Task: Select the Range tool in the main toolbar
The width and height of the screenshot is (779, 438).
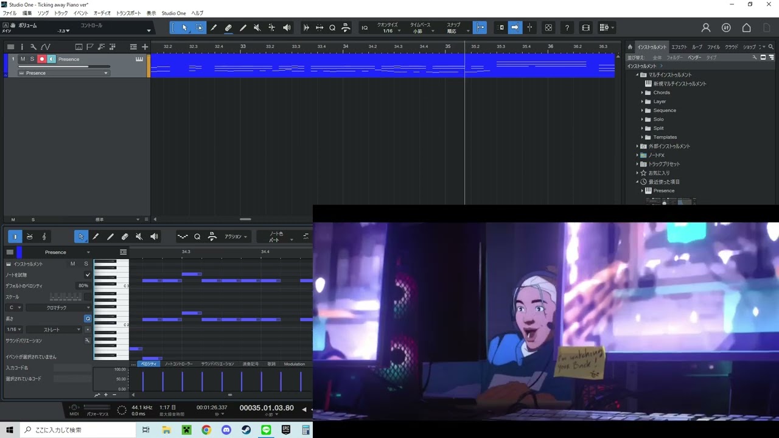Action: click(x=199, y=27)
